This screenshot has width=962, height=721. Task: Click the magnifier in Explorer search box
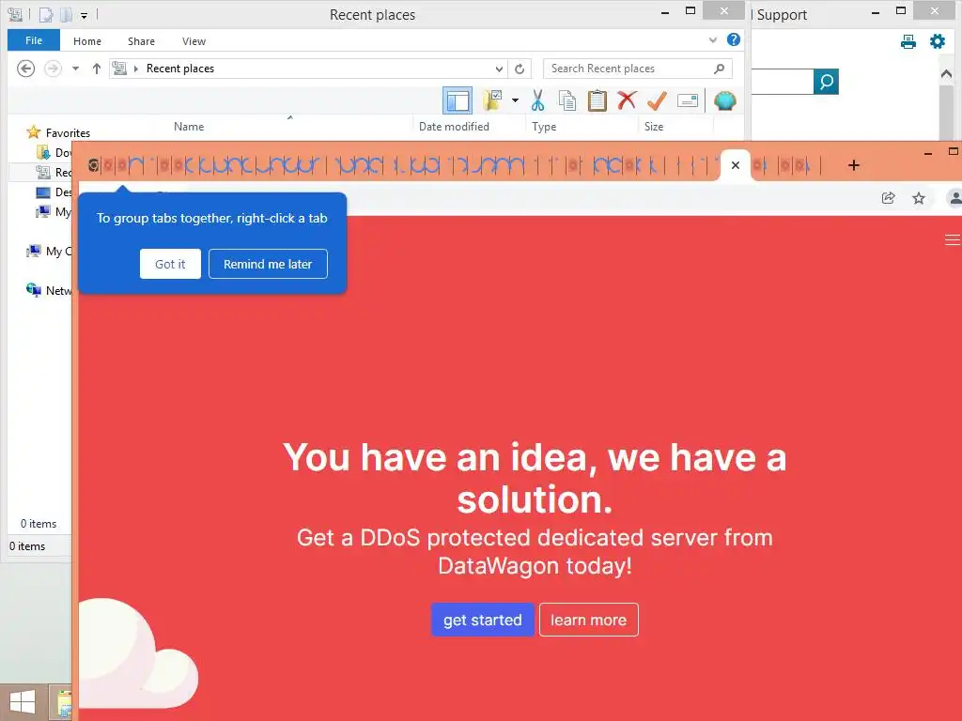click(719, 69)
